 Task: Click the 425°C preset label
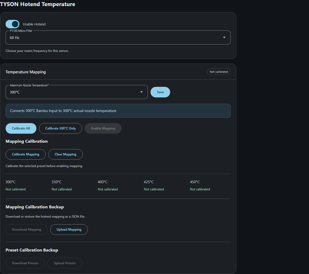(x=149, y=182)
